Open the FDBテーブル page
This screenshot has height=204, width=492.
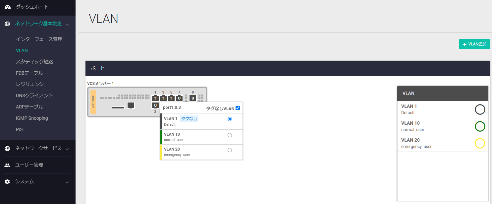(29, 73)
